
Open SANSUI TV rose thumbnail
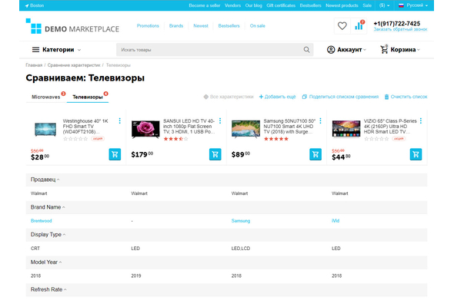[145, 129]
